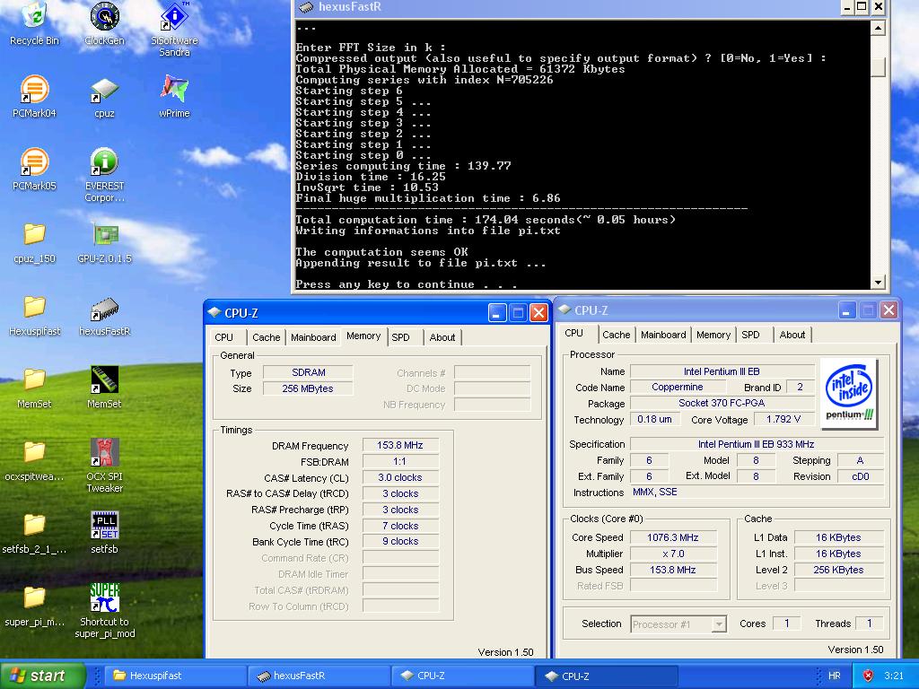Click the setfsb PLL SET icon
This screenshot has width=919, height=689.
click(104, 525)
